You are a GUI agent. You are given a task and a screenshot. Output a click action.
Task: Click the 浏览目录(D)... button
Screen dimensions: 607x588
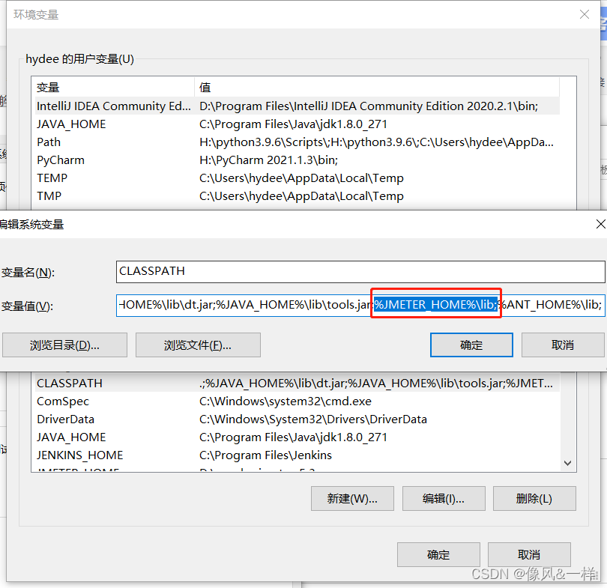(64, 345)
